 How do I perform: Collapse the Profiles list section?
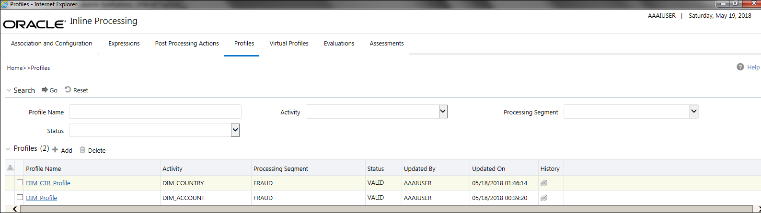pos(8,149)
